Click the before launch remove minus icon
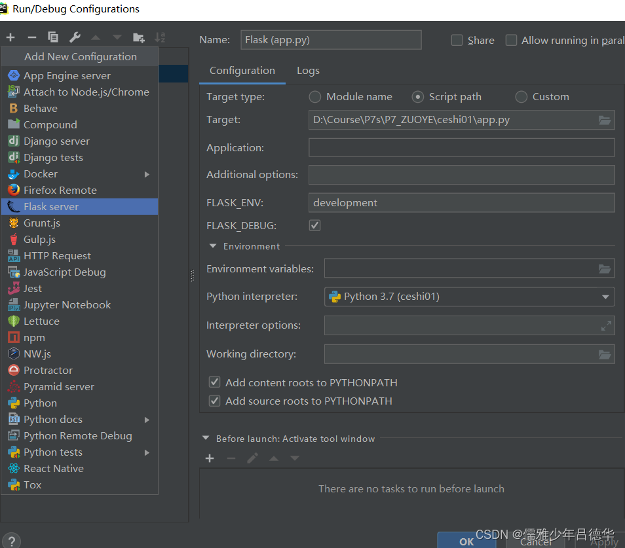625x548 pixels. [231, 458]
